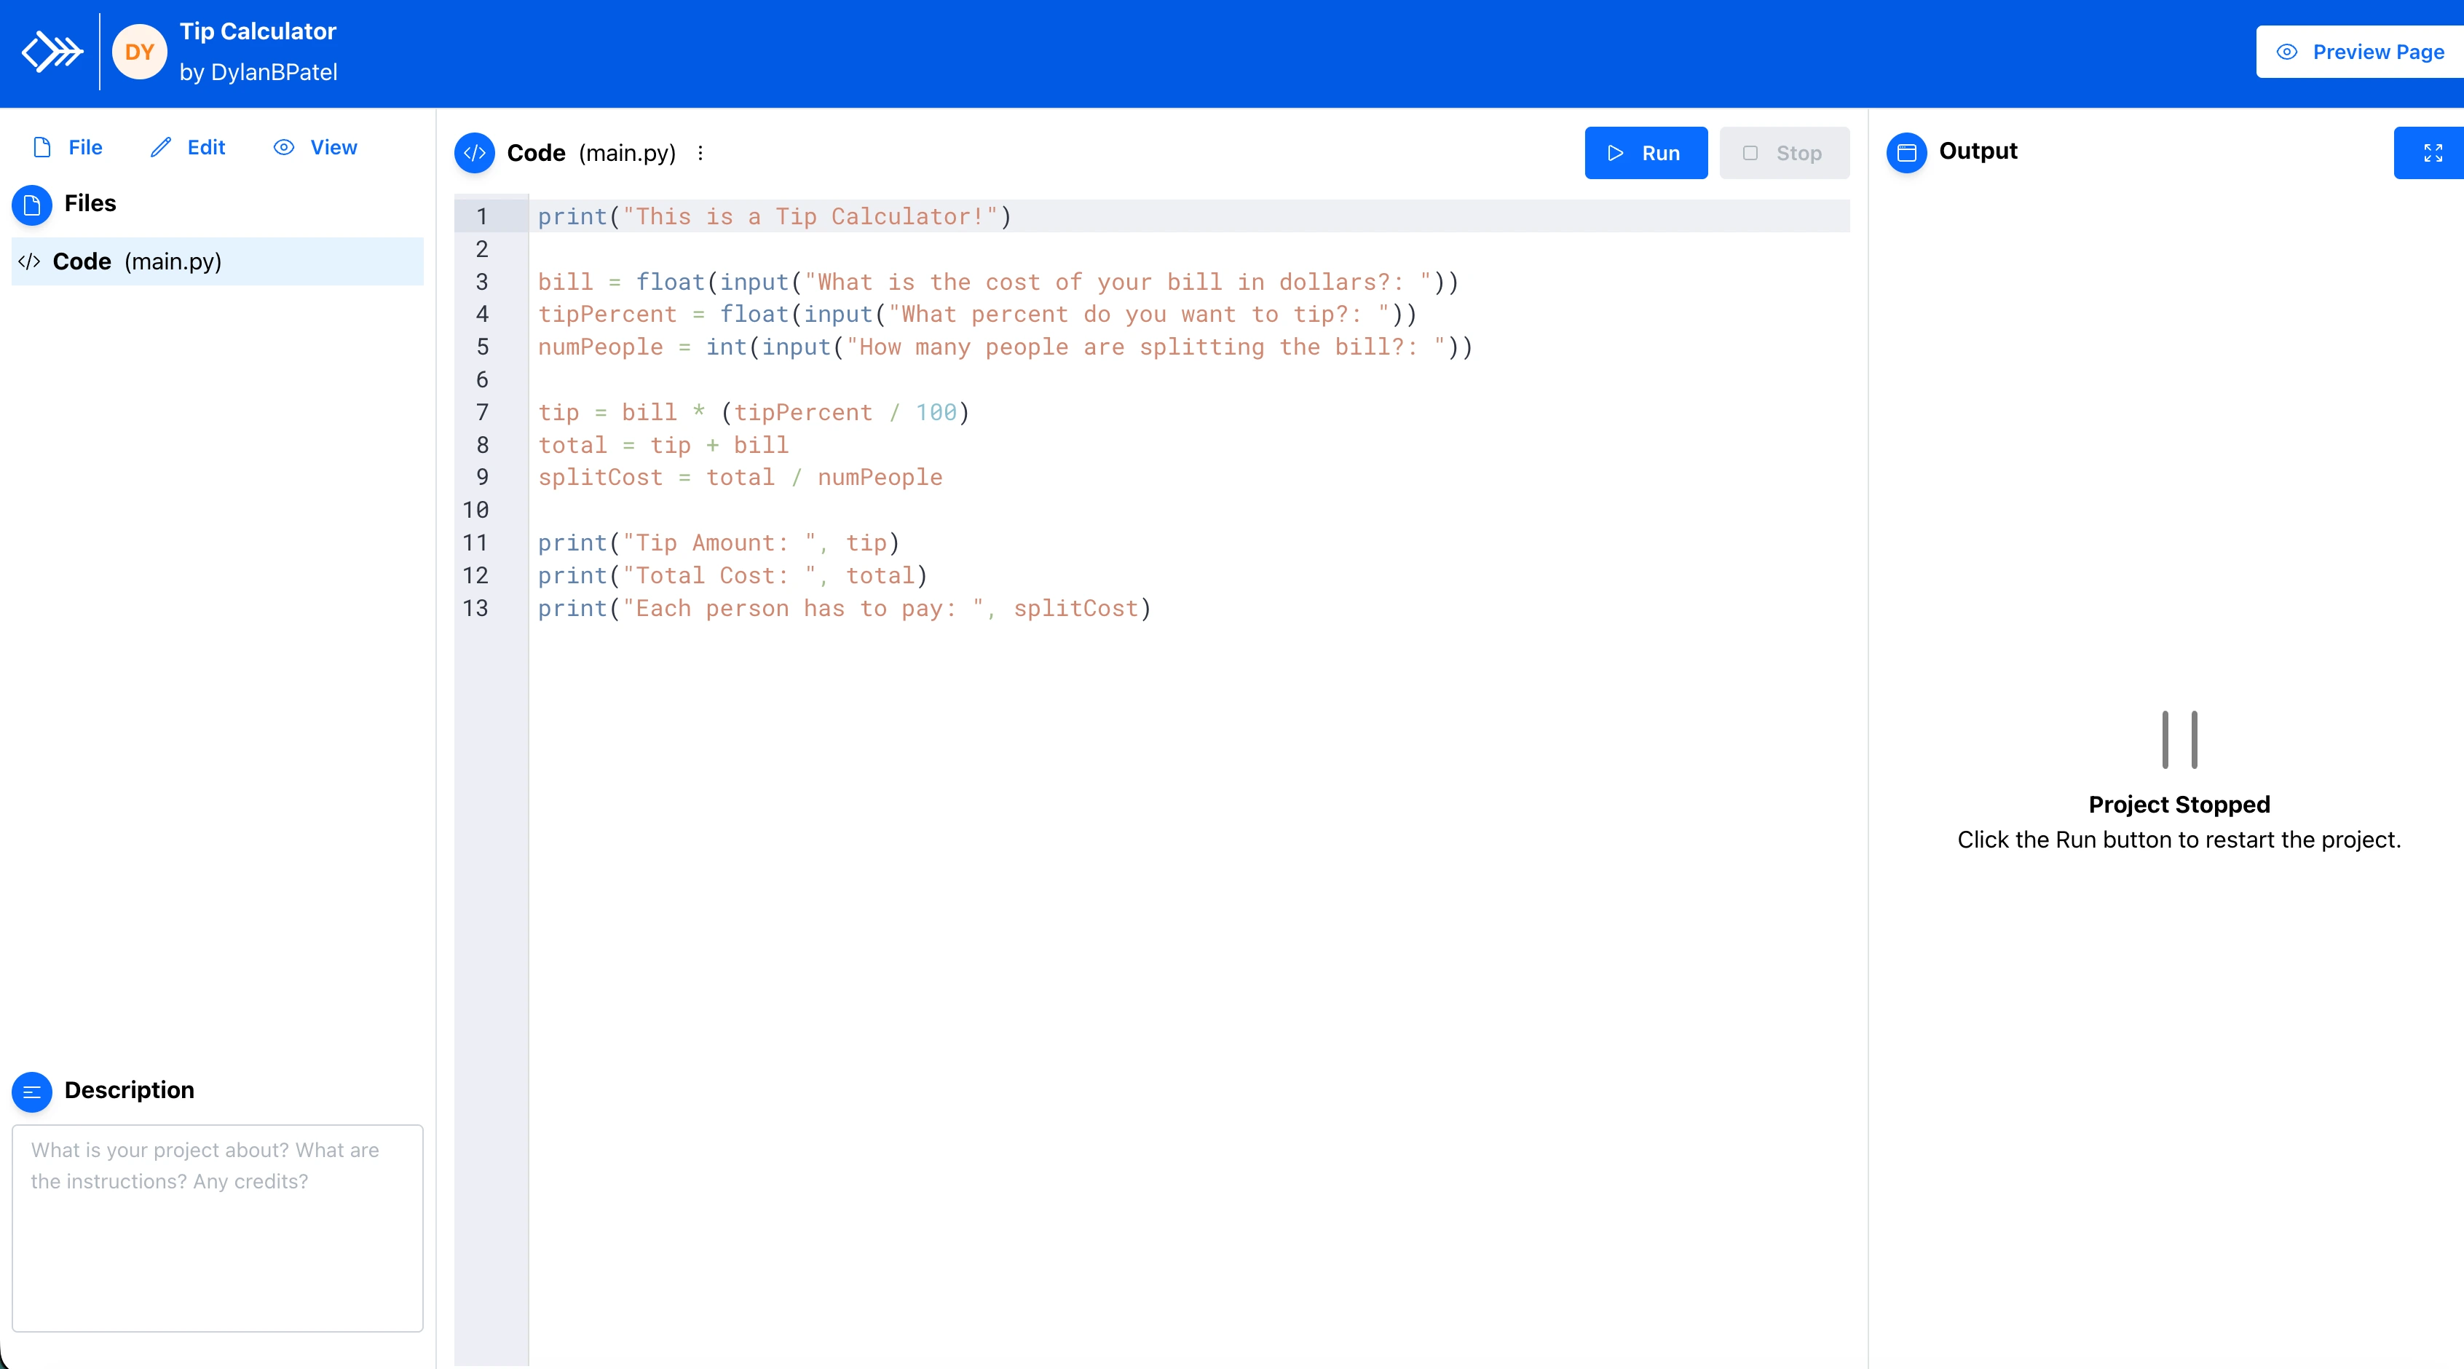Open the three-dot menu next to Code (main.py)
Viewport: 2464px width, 1369px height.
(700, 153)
